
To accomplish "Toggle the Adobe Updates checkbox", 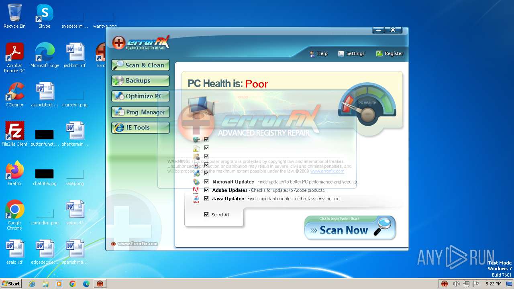I will 206,190.
